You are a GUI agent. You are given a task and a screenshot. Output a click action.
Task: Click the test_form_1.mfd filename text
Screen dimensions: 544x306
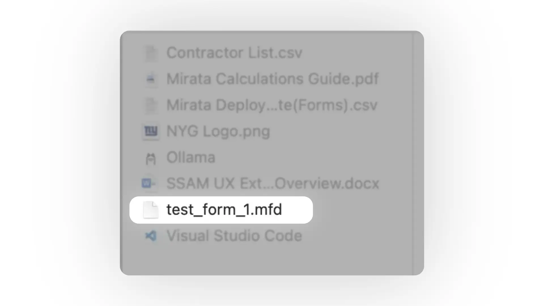coord(224,210)
